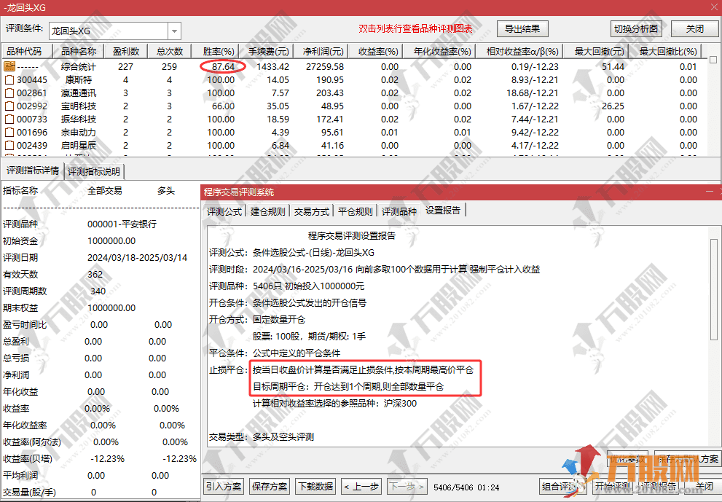Sort by the 品种名称 column header
The height and width of the screenshot is (502, 722).
[78, 51]
